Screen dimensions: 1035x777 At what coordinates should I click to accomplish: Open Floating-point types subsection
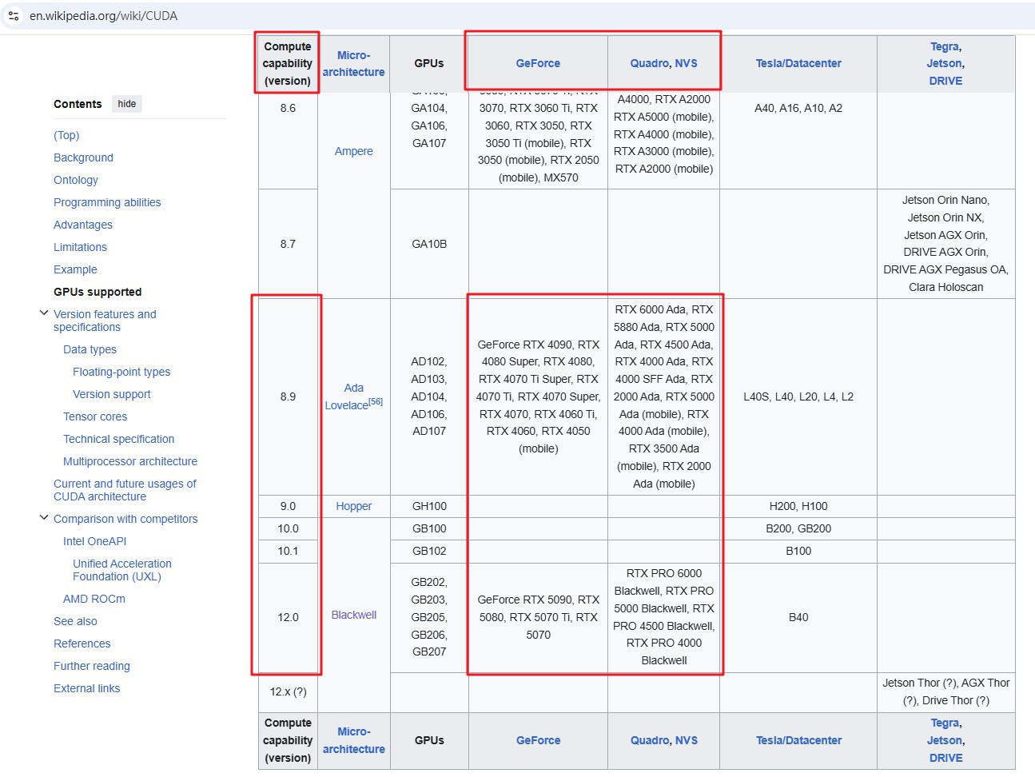pyautogui.click(x=121, y=372)
